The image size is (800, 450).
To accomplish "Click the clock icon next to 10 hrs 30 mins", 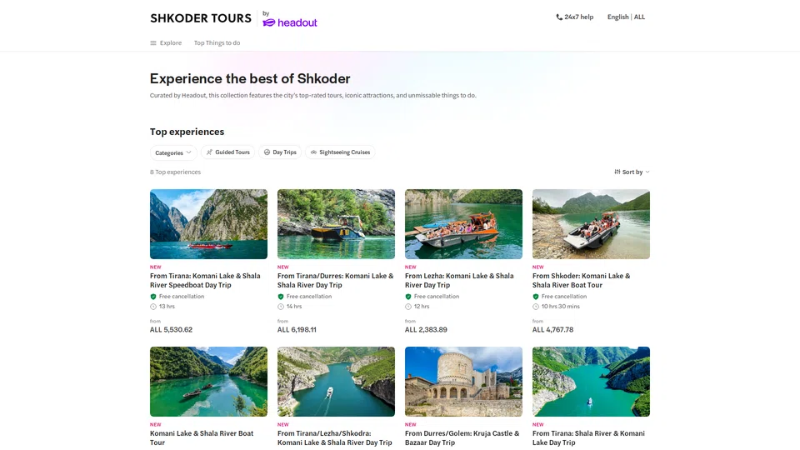I will click(536, 307).
